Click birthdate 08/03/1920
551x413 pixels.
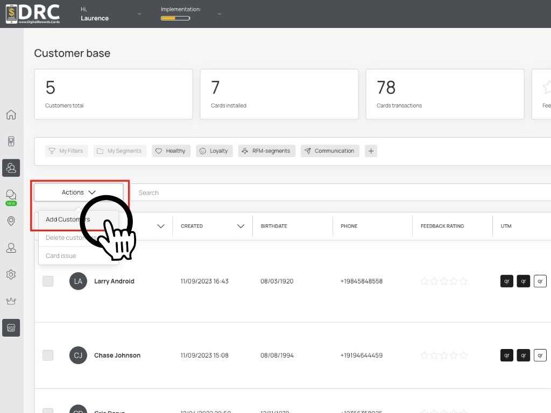pyautogui.click(x=277, y=281)
